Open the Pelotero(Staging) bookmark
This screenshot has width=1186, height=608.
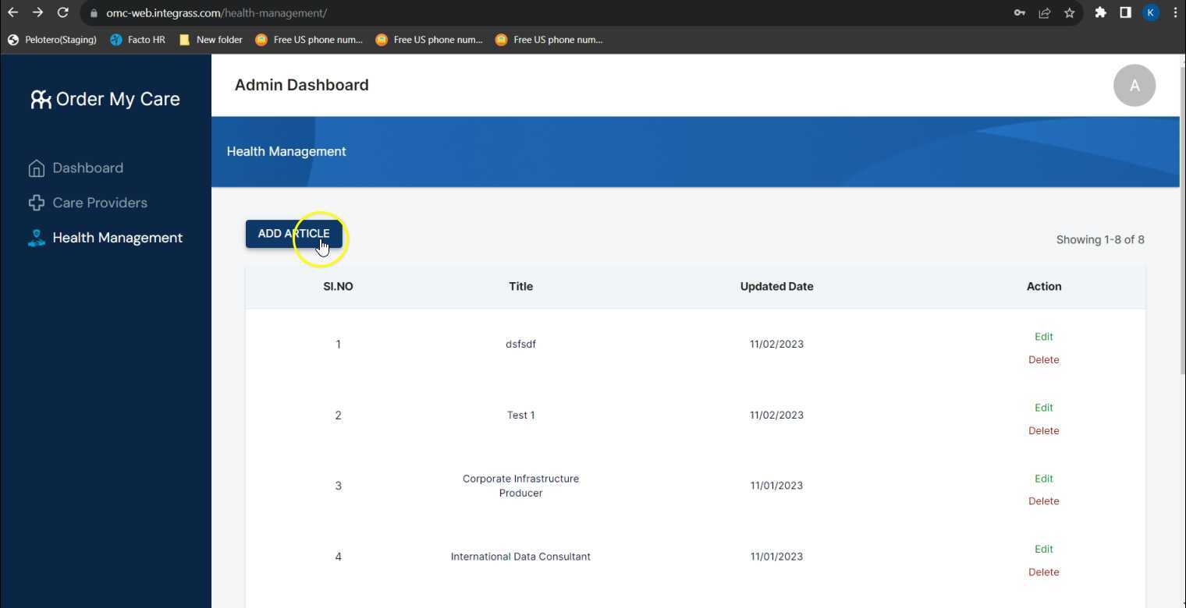pyautogui.click(x=52, y=40)
